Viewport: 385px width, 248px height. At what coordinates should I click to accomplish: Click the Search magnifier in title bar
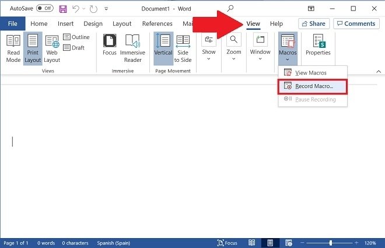click(230, 9)
